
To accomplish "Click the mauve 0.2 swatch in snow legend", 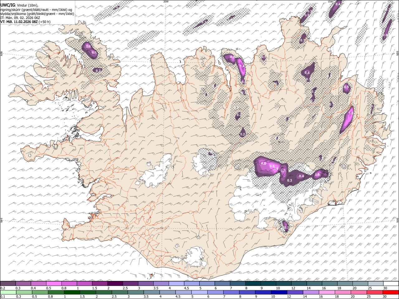I will (x=8, y=284).
